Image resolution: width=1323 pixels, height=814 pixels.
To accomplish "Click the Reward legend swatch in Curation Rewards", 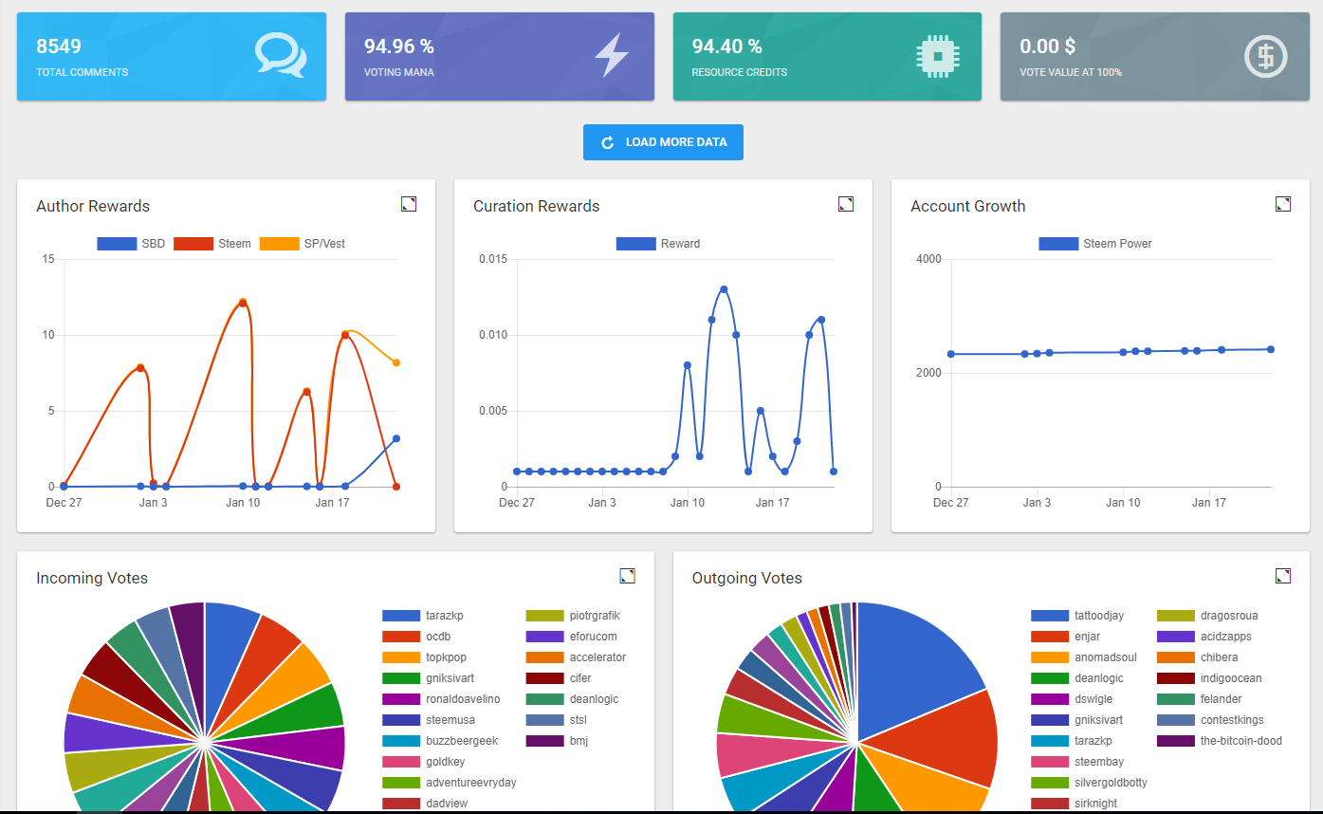I will click(x=635, y=244).
